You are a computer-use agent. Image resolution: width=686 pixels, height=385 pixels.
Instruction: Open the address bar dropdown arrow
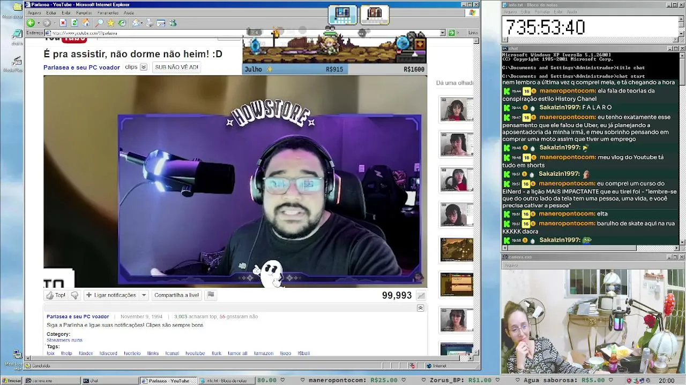(443, 33)
